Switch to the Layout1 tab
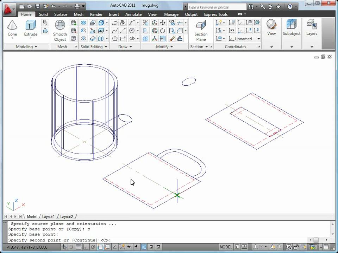 click(48, 217)
